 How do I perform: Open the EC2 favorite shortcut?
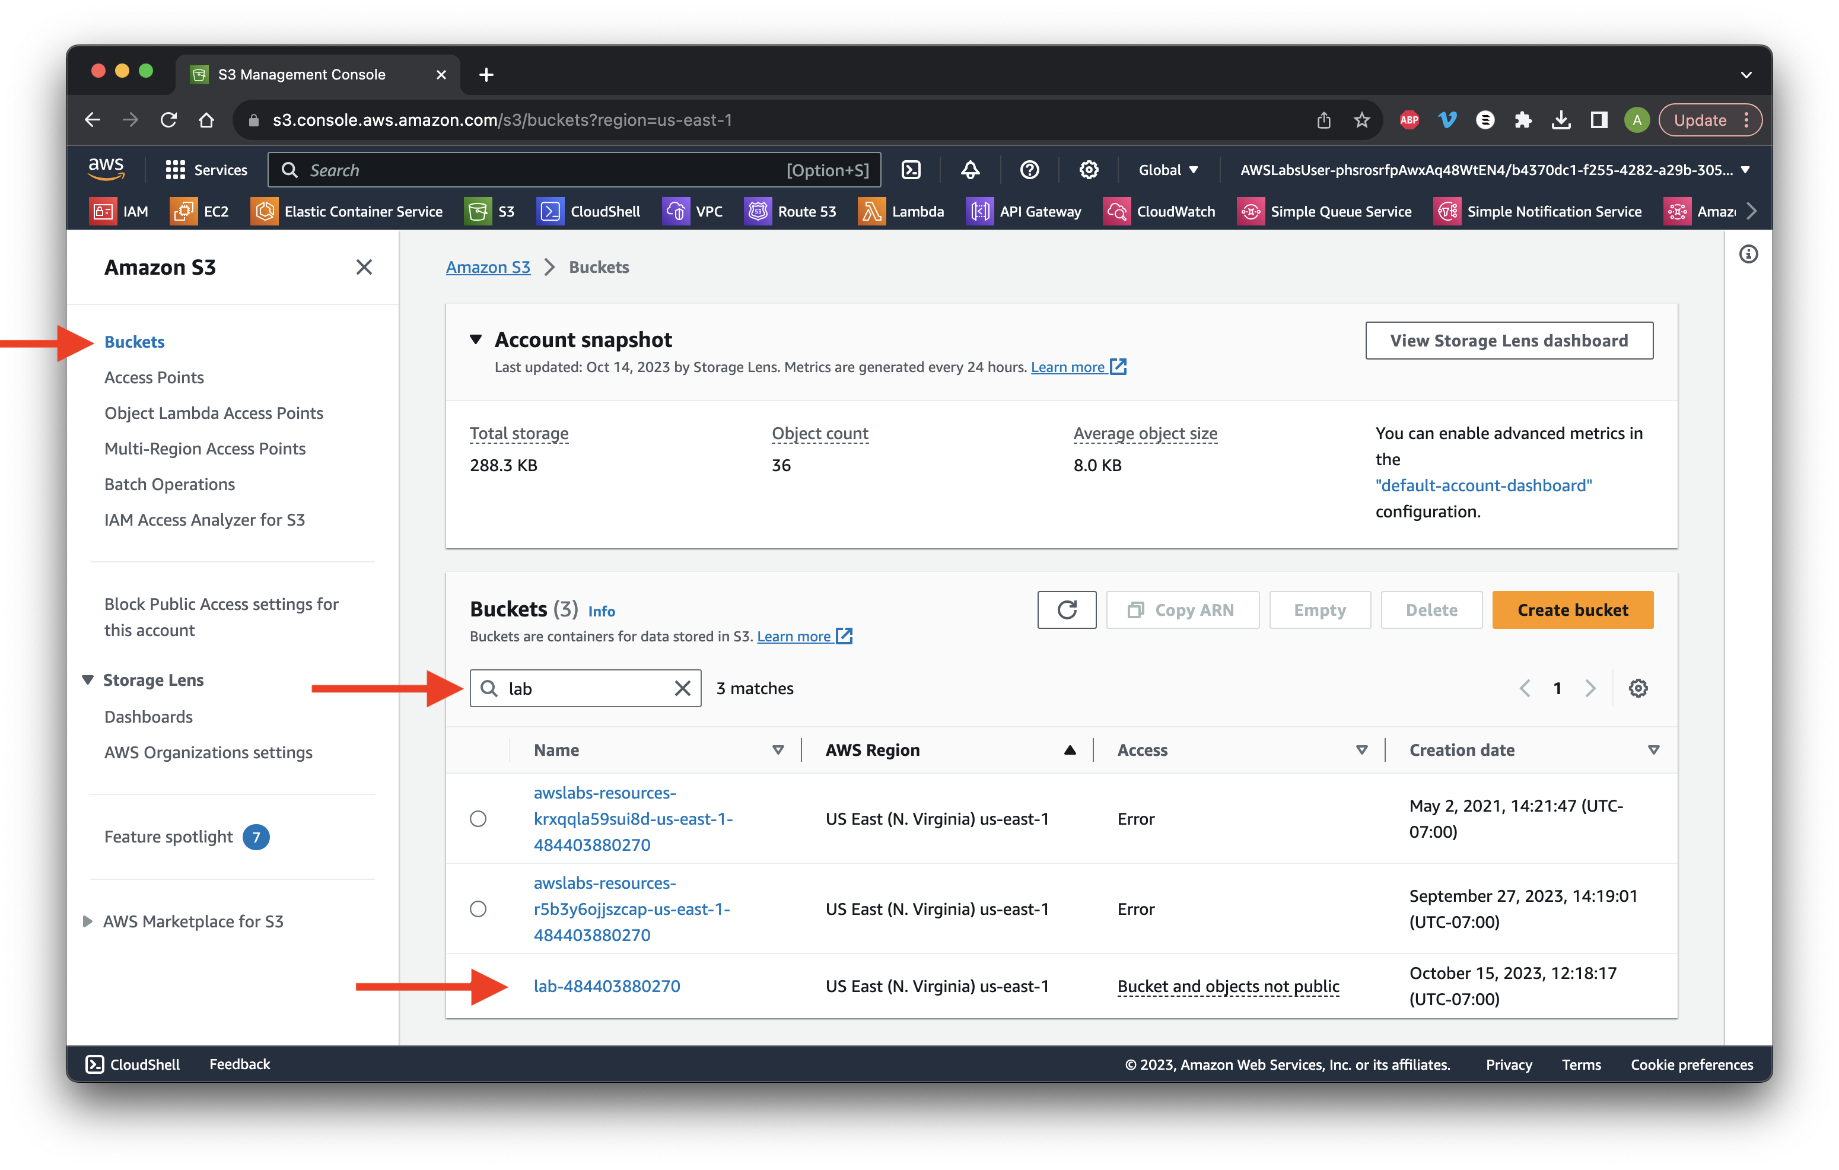tap(200, 212)
